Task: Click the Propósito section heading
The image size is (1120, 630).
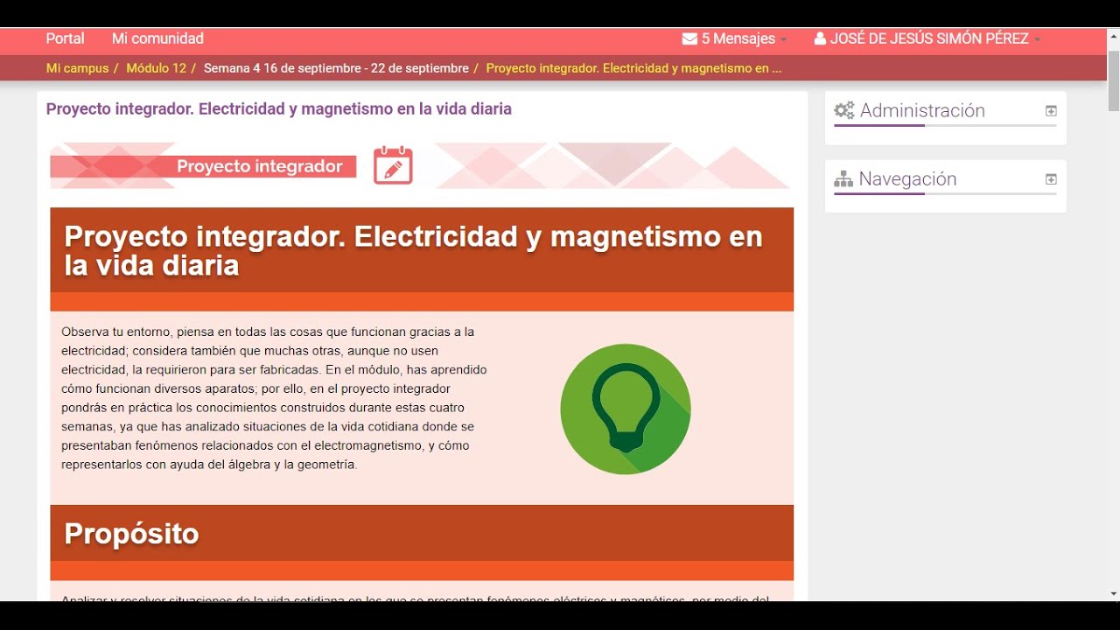Action: pyautogui.click(x=131, y=534)
